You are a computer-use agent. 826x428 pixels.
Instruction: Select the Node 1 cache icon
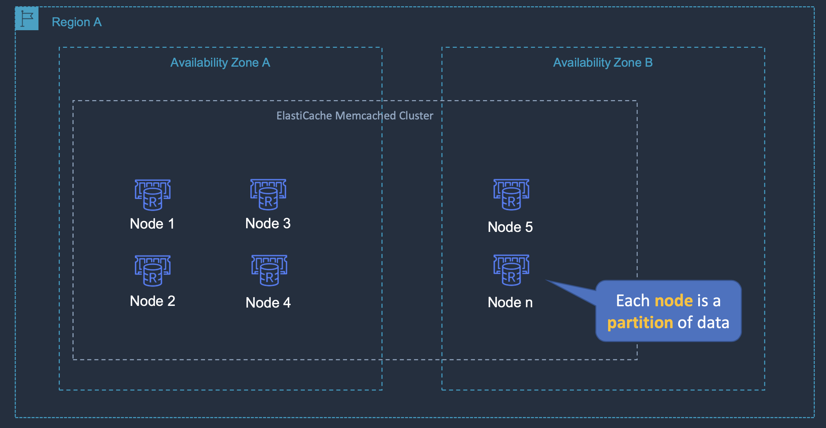(153, 195)
